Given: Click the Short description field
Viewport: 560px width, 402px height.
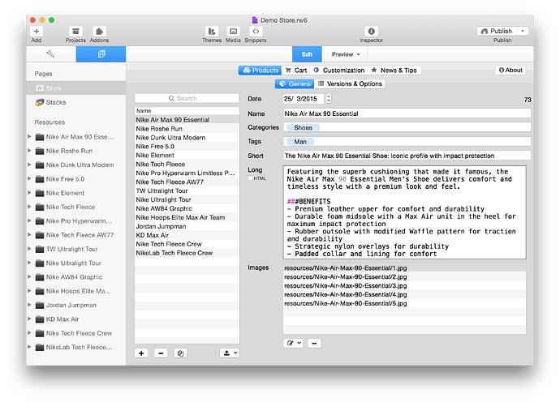Looking at the screenshot, I should [x=407, y=156].
